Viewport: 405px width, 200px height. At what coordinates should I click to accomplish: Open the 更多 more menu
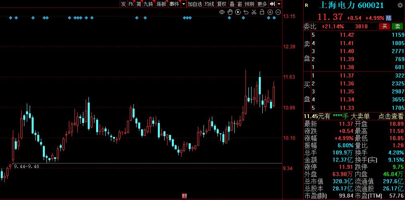(x=262, y=4)
